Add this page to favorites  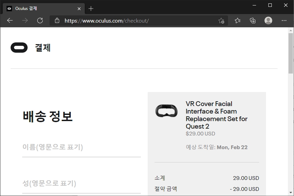221,21
